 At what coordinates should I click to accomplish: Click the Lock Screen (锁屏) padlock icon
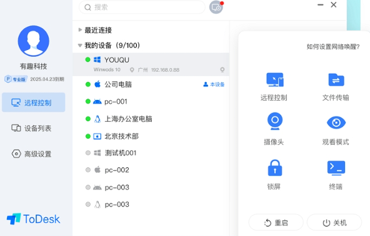[x=275, y=167]
